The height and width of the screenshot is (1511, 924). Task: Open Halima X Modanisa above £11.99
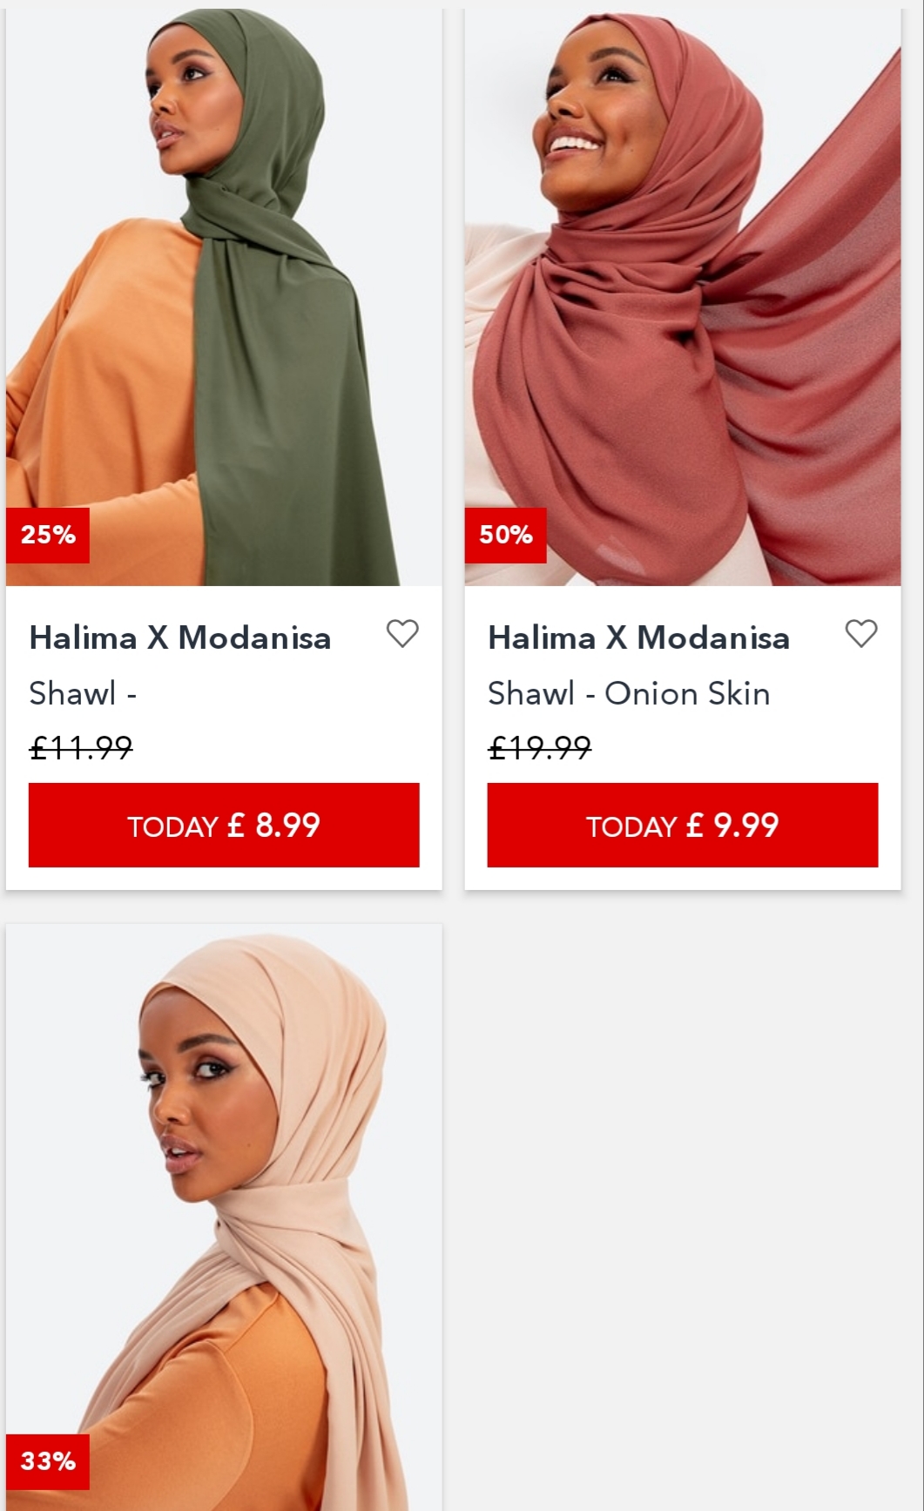pyautogui.click(x=180, y=638)
